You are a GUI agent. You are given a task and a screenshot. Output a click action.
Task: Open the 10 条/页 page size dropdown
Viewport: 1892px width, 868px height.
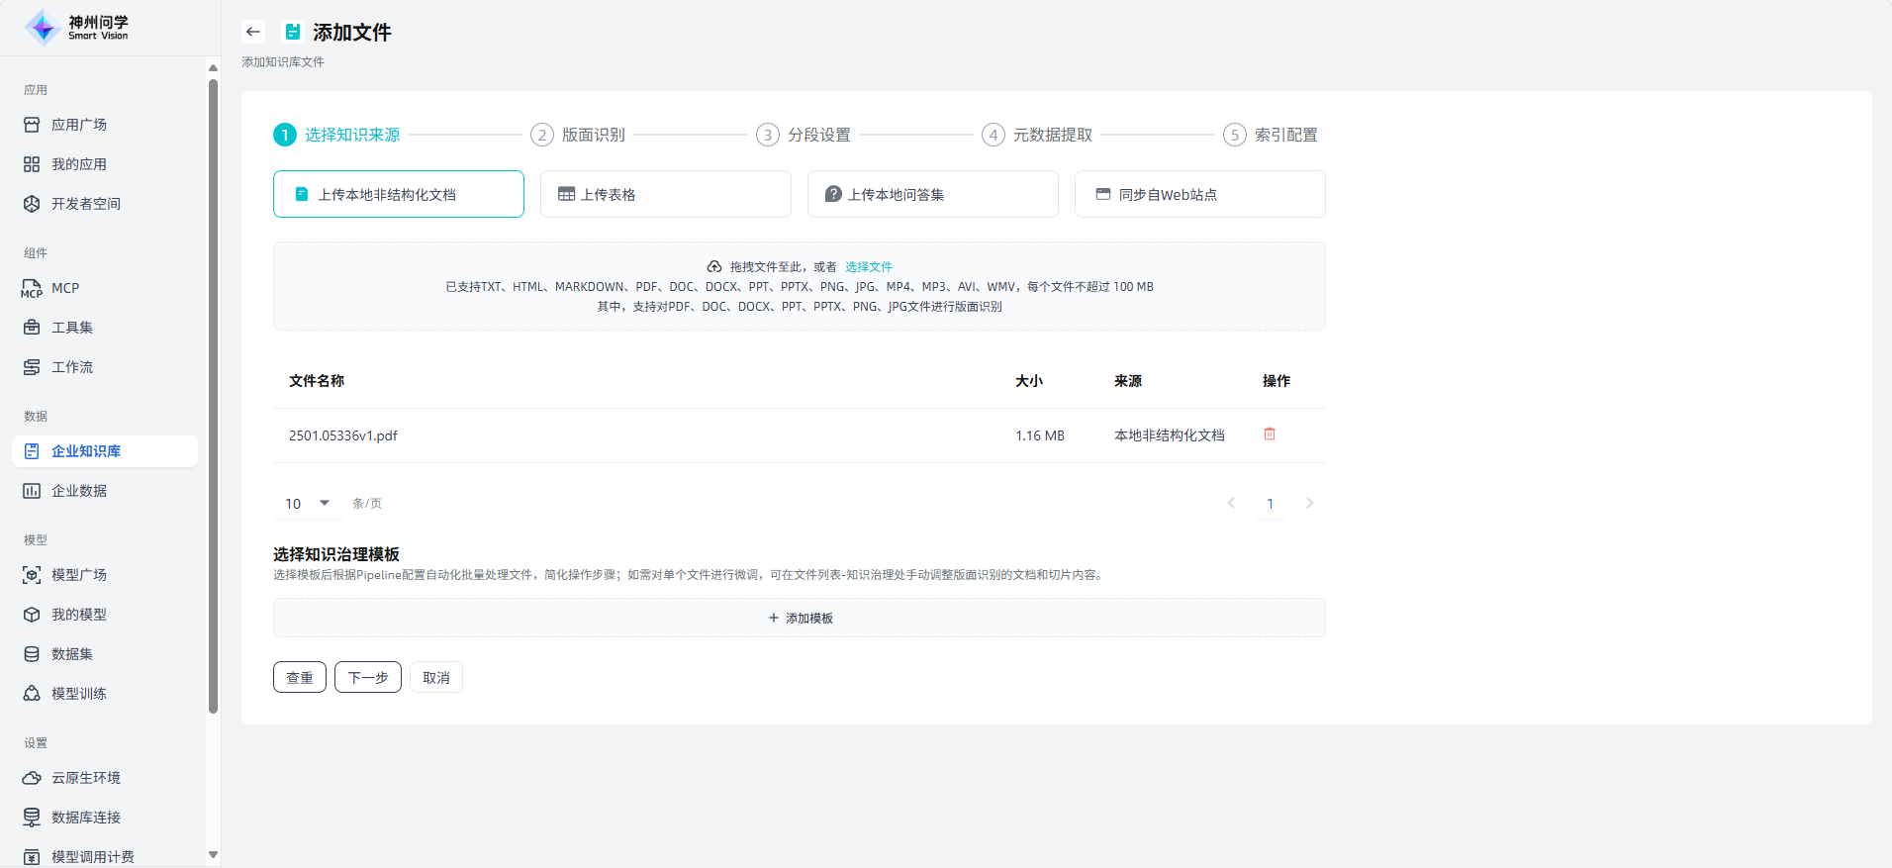tap(308, 504)
